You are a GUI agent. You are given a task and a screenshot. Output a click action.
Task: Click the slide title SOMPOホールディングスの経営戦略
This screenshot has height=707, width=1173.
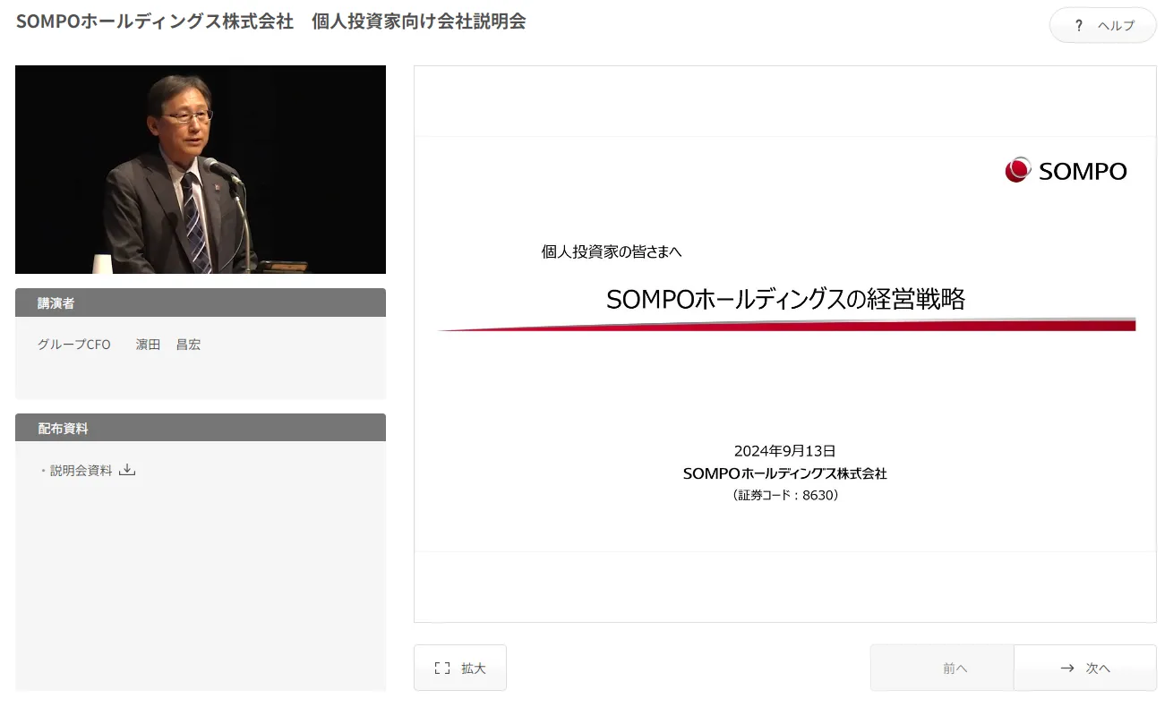pos(785,300)
